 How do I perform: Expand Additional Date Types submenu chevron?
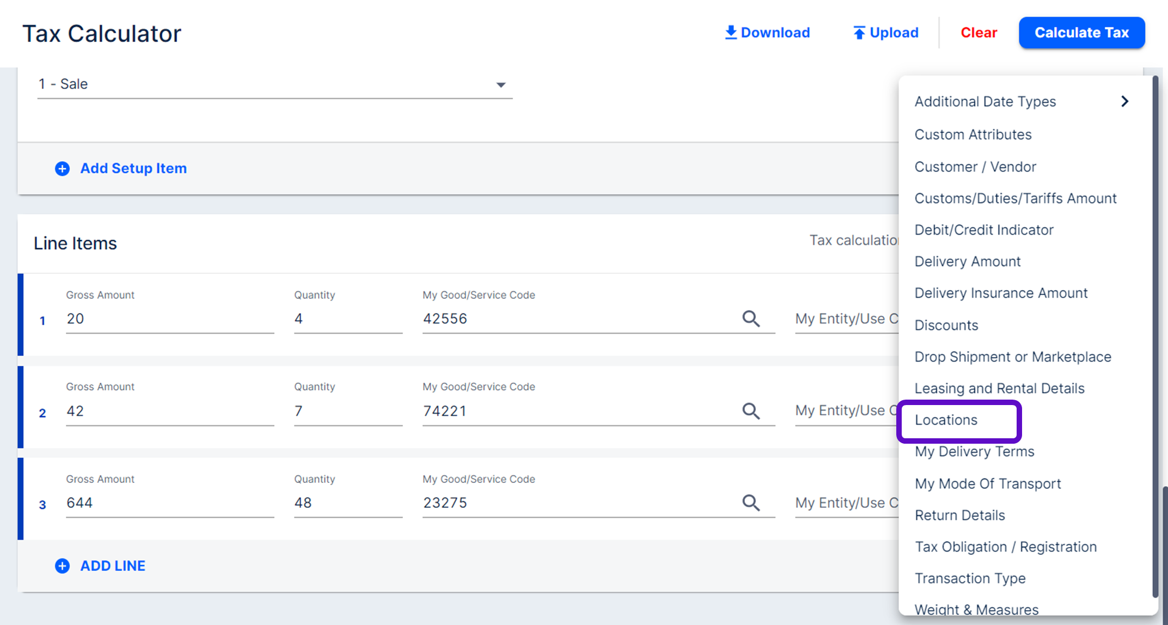1125,101
